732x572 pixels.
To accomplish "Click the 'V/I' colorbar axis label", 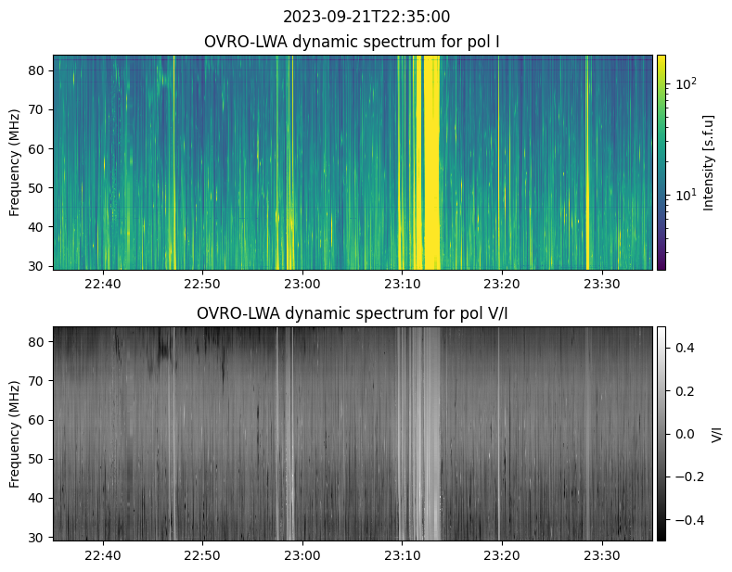I will pos(716,433).
